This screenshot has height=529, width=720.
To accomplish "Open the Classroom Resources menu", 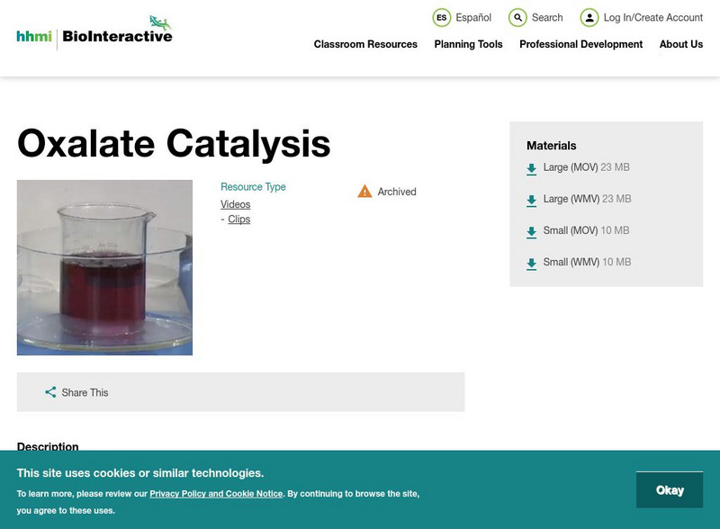I will [x=364, y=44].
